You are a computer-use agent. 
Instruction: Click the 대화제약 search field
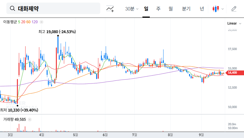pos(53,8)
